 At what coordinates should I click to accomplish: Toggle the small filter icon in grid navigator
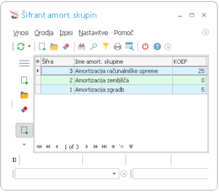tap(131, 146)
